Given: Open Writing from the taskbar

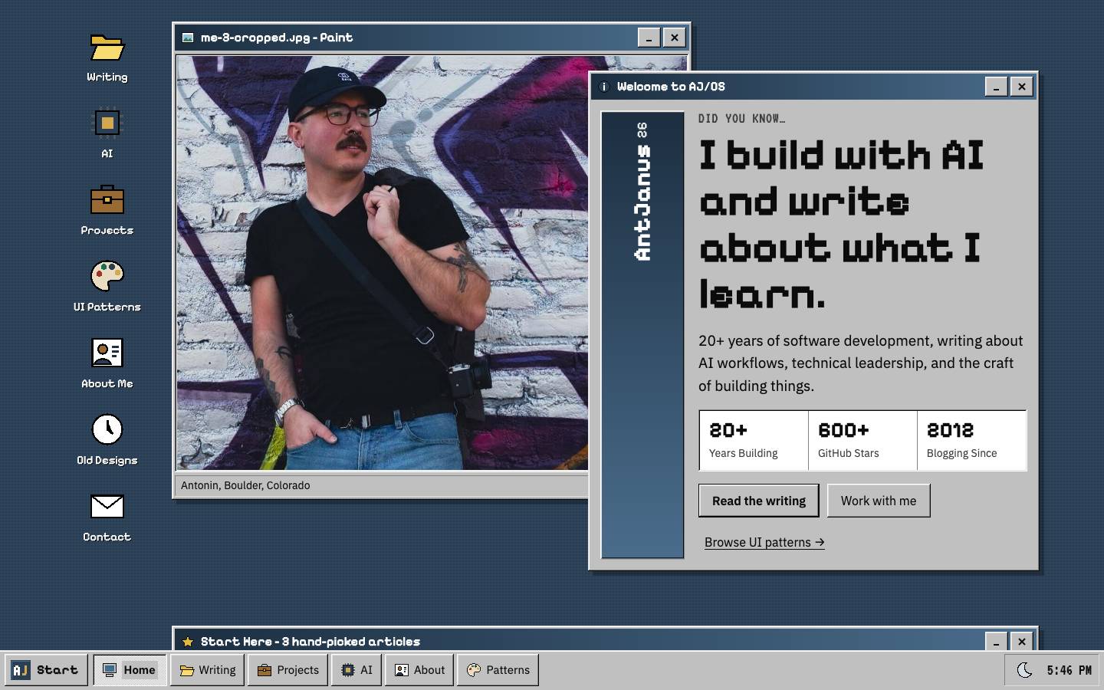Looking at the screenshot, I should (x=208, y=670).
